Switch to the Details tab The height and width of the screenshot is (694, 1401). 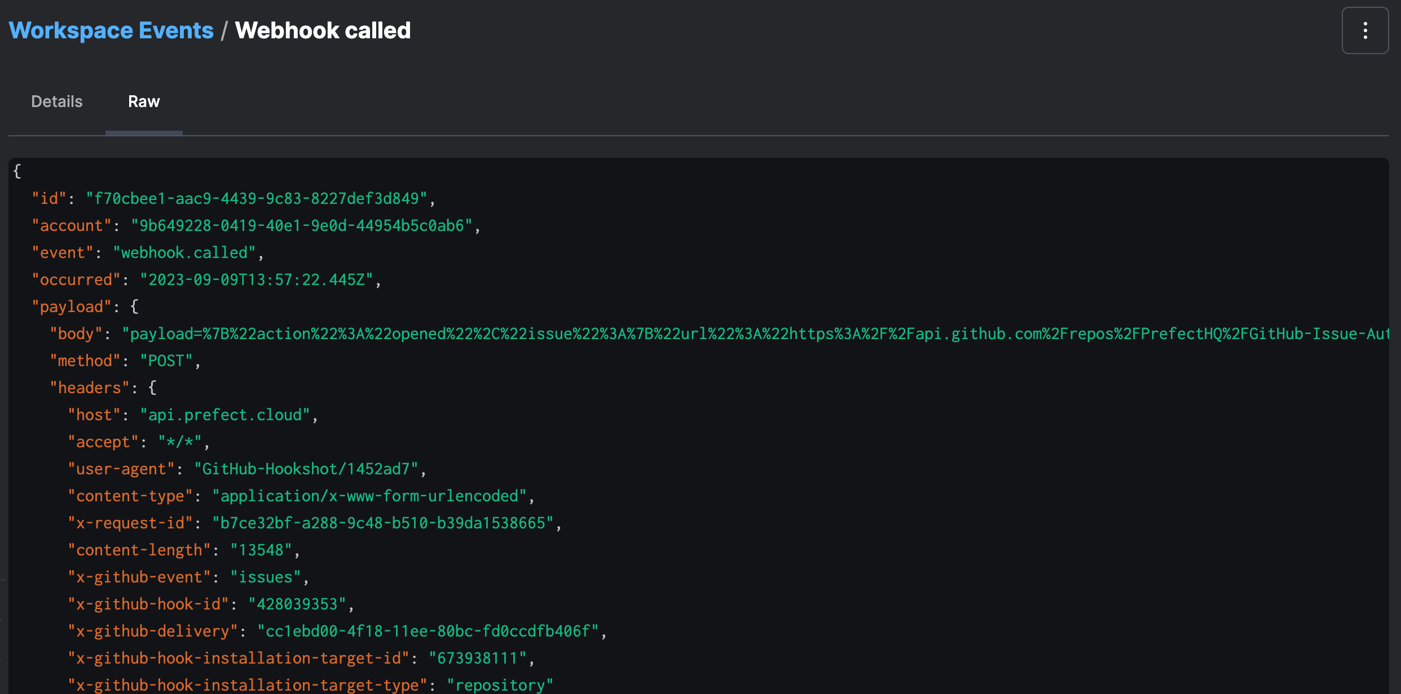coord(57,101)
